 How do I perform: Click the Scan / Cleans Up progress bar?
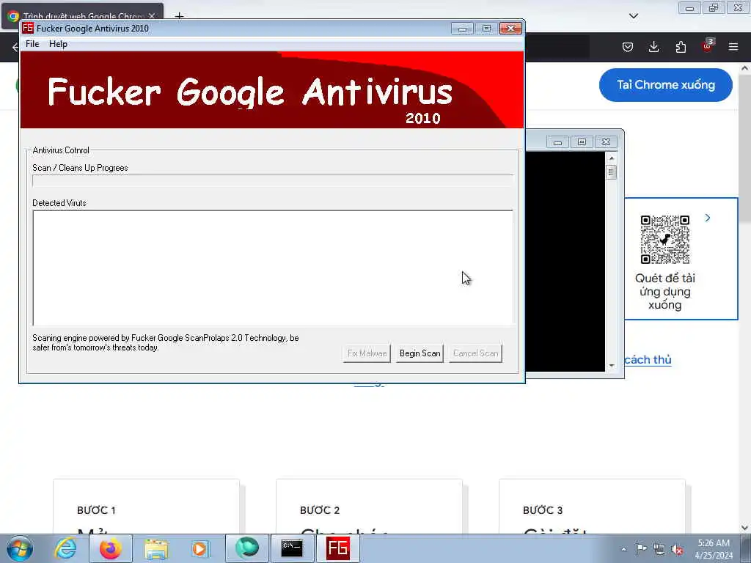coord(273,180)
